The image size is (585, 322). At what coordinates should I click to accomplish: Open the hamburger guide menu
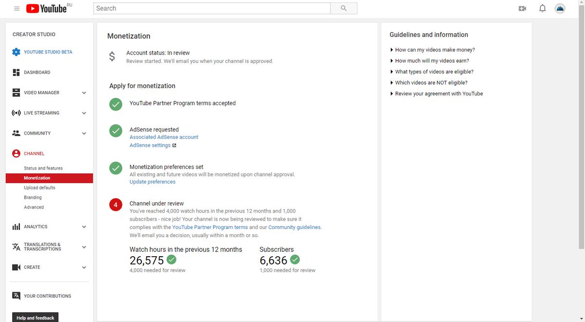17,8
